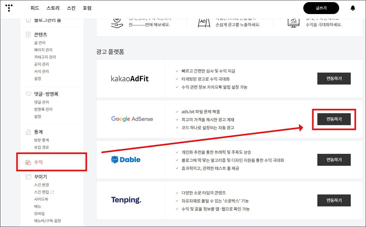Screen dimensions: 366x227
Task: Open the 피드 menu
Action: 35,8
